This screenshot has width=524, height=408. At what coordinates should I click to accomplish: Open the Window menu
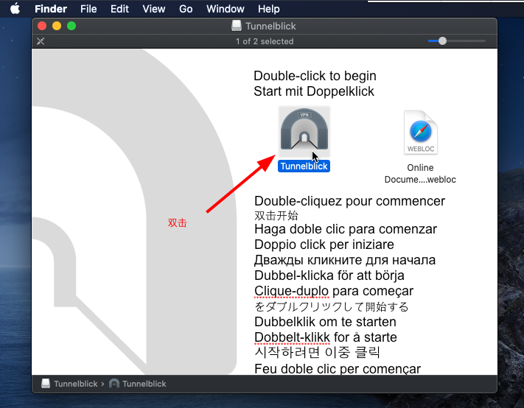[x=226, y=9]
